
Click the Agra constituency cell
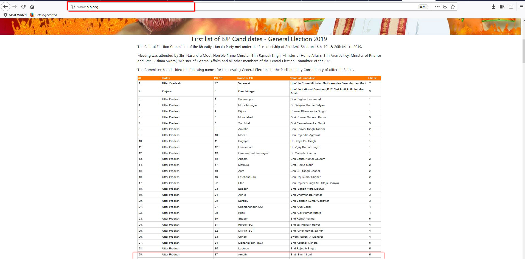(x=263, y=171)
